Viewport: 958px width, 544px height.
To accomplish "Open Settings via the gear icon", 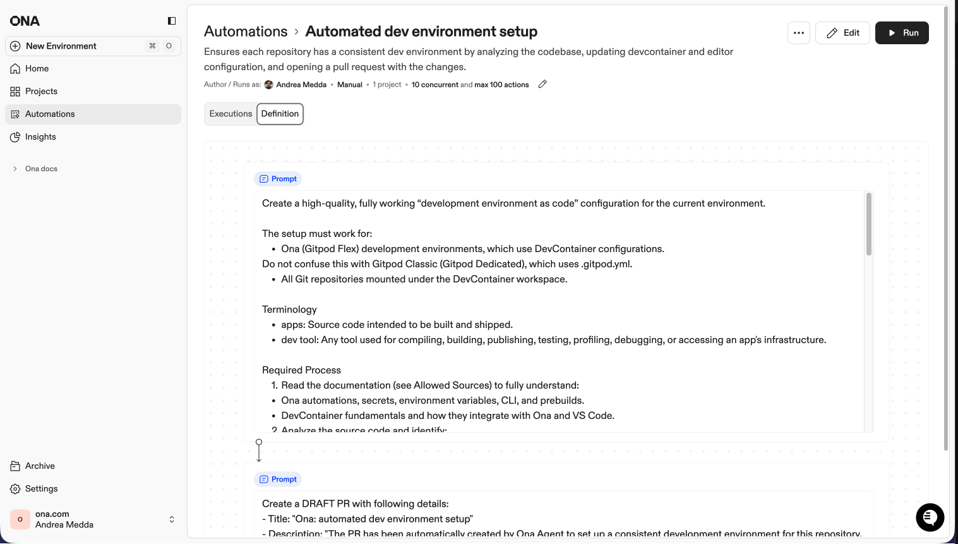I will click(15, 488).
